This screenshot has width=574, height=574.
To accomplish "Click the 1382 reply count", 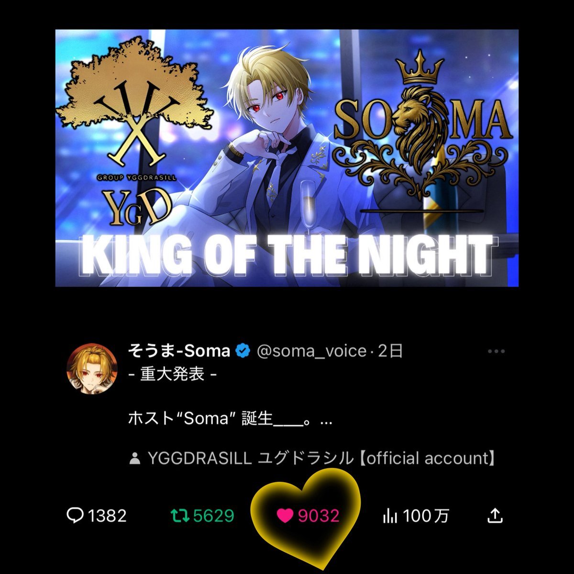I will coord(107,516).
